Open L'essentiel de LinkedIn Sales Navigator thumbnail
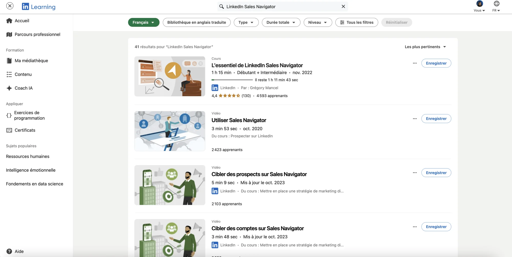512x257 pixels. coord(170,76)
